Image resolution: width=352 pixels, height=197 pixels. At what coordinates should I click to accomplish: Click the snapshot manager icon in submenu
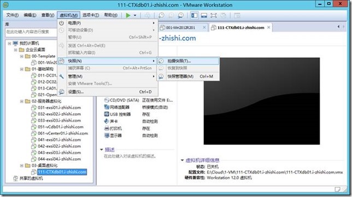(x=161, y=76)
